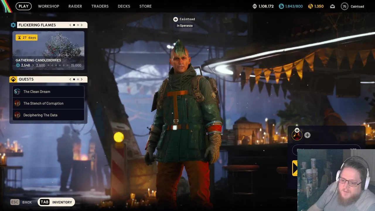Open the PLAY menu
Viewport: 375px width, 211px height.
[x=23, y=6]
